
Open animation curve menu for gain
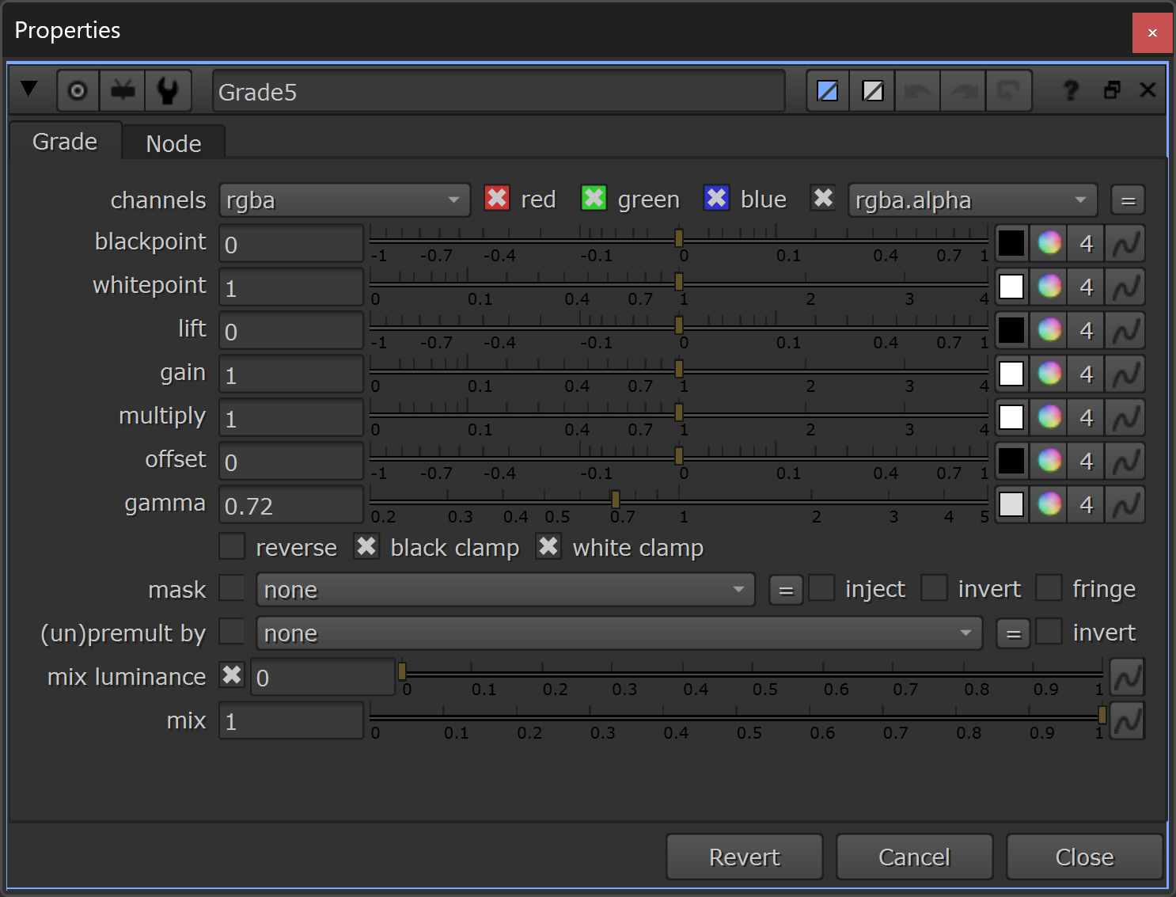(x=1125, y=374)
